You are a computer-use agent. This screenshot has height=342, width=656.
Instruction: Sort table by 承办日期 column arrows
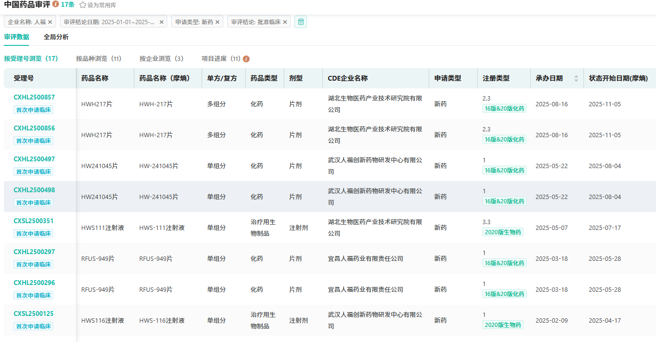pos(576,78)
